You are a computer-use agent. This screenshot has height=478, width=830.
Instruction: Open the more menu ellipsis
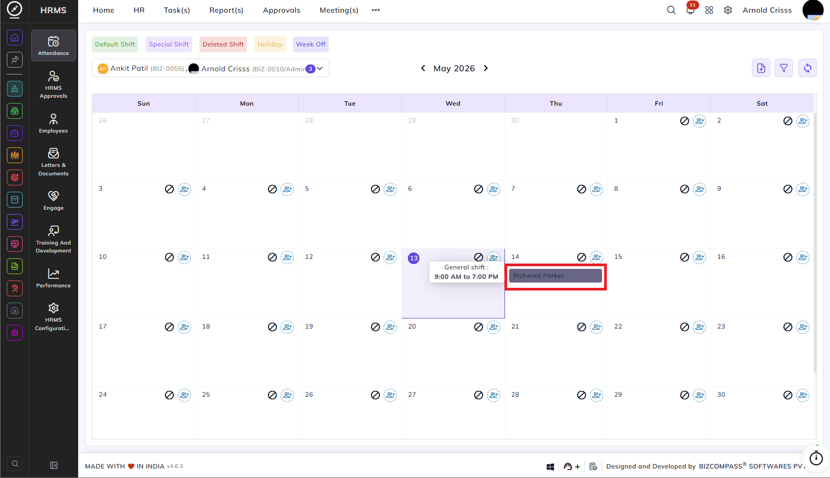(x=376, y=10)
